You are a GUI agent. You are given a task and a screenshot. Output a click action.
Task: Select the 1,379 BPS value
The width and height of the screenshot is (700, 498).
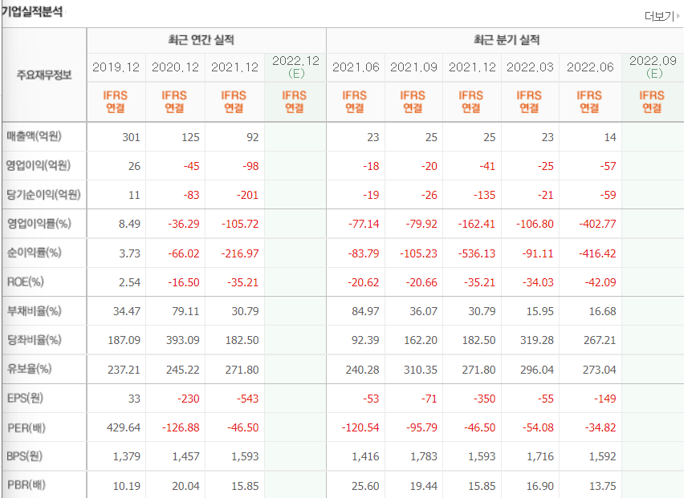coord(127,457)
